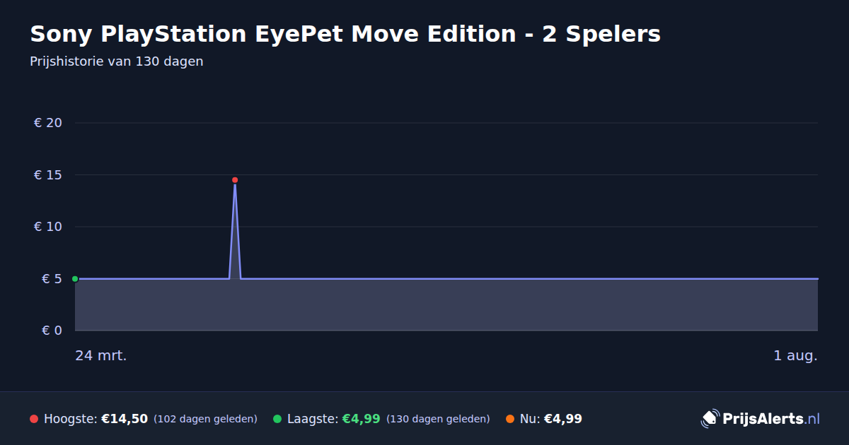Viewport: 849px width, 445px height.
Task: Click the red dot beside Hoogste
Action: [34, 419]
